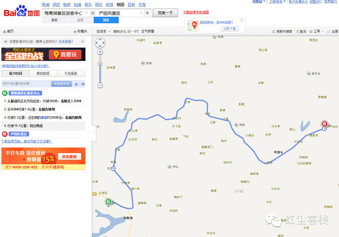Open the start location suggestion dropdown
Image resolution: width=339 pixels, height=237 pixels.
(86, 13)
